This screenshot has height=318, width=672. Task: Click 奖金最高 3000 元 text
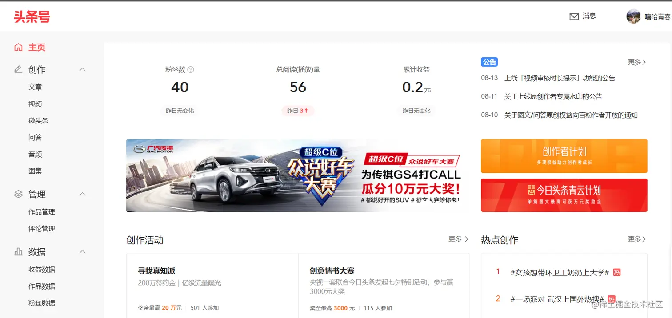pos(332,308)
